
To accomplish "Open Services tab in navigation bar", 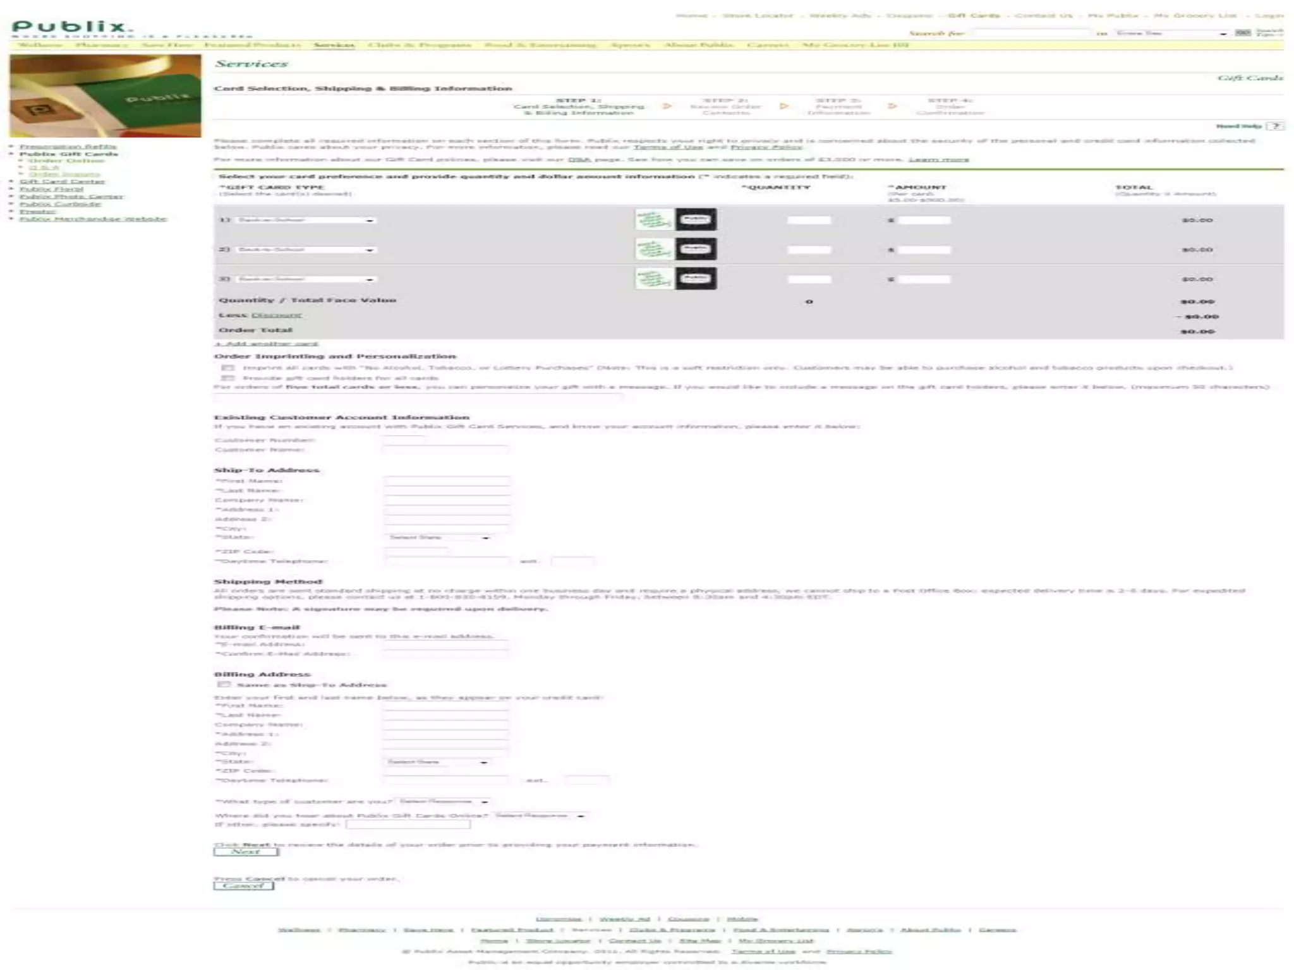I will [334, 45].
